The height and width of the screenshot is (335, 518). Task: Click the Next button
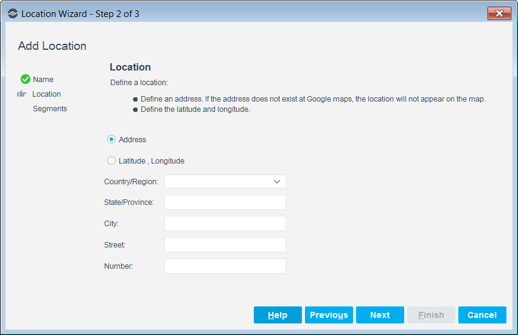(x=380, y=315)
